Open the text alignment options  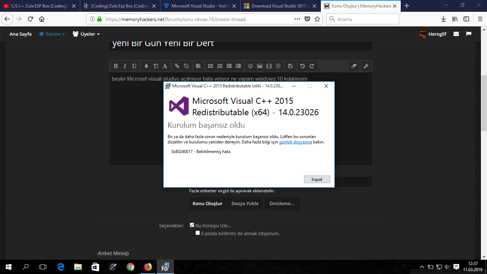click(x=198, y=66)
